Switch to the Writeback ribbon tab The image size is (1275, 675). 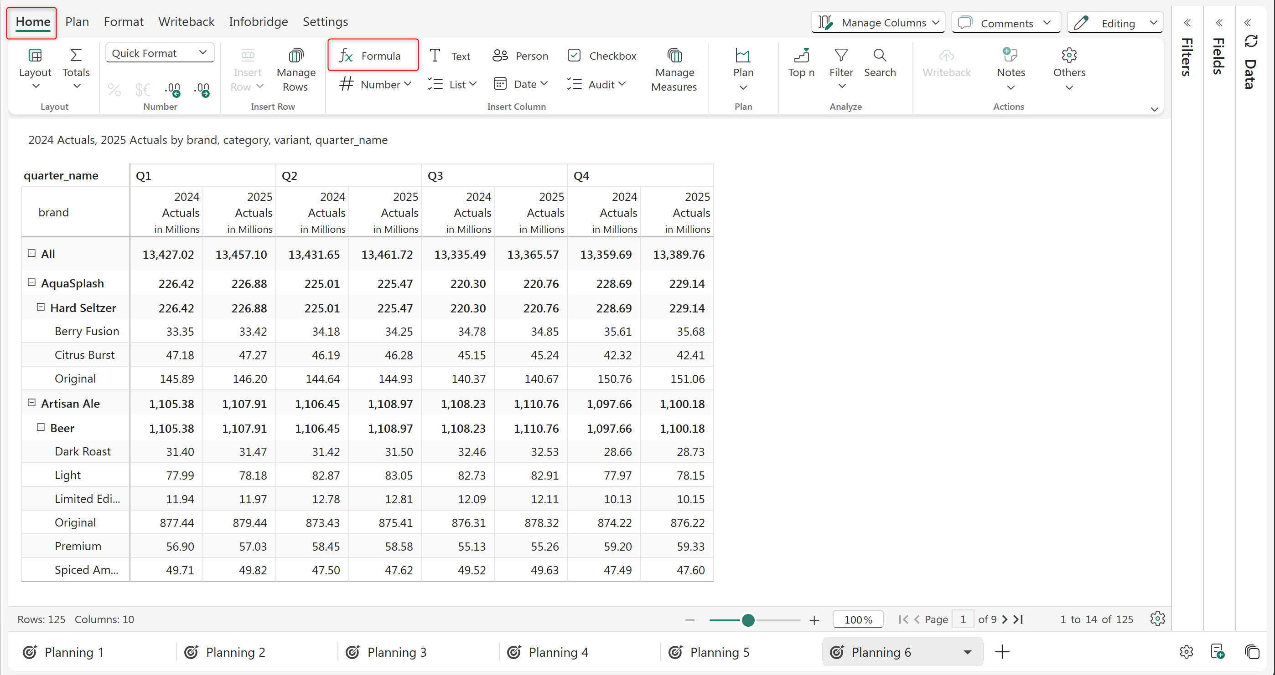[186, 22]
